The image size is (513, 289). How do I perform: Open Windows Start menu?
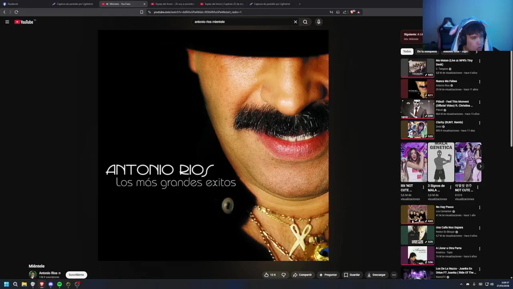coord(6,284)
